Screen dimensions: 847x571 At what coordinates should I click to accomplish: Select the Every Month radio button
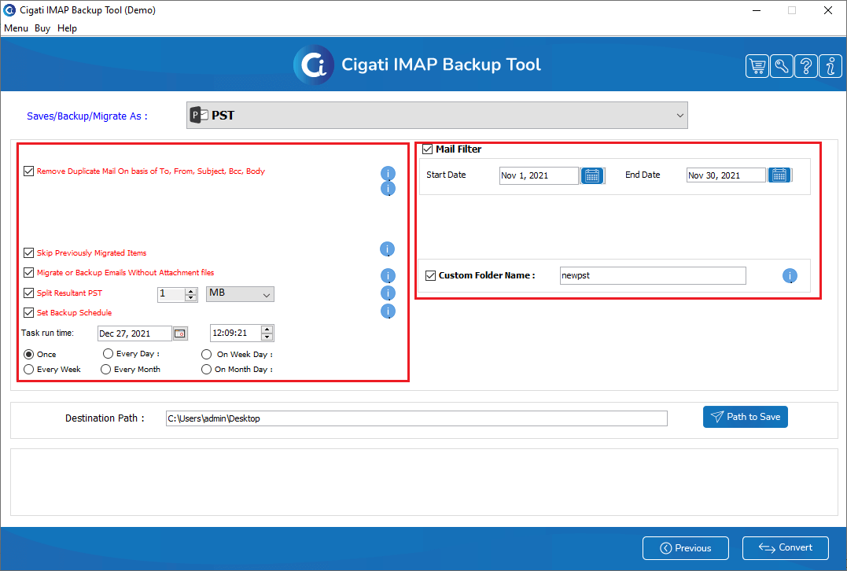click(x=106, y=369)
